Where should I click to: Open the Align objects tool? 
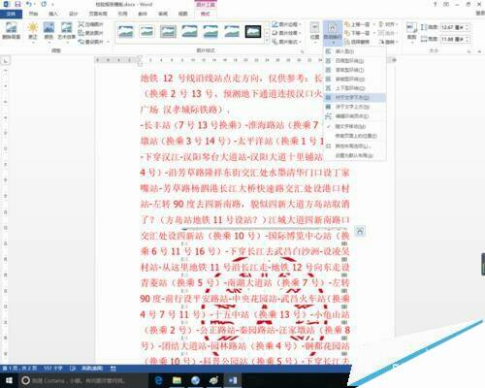387,24
